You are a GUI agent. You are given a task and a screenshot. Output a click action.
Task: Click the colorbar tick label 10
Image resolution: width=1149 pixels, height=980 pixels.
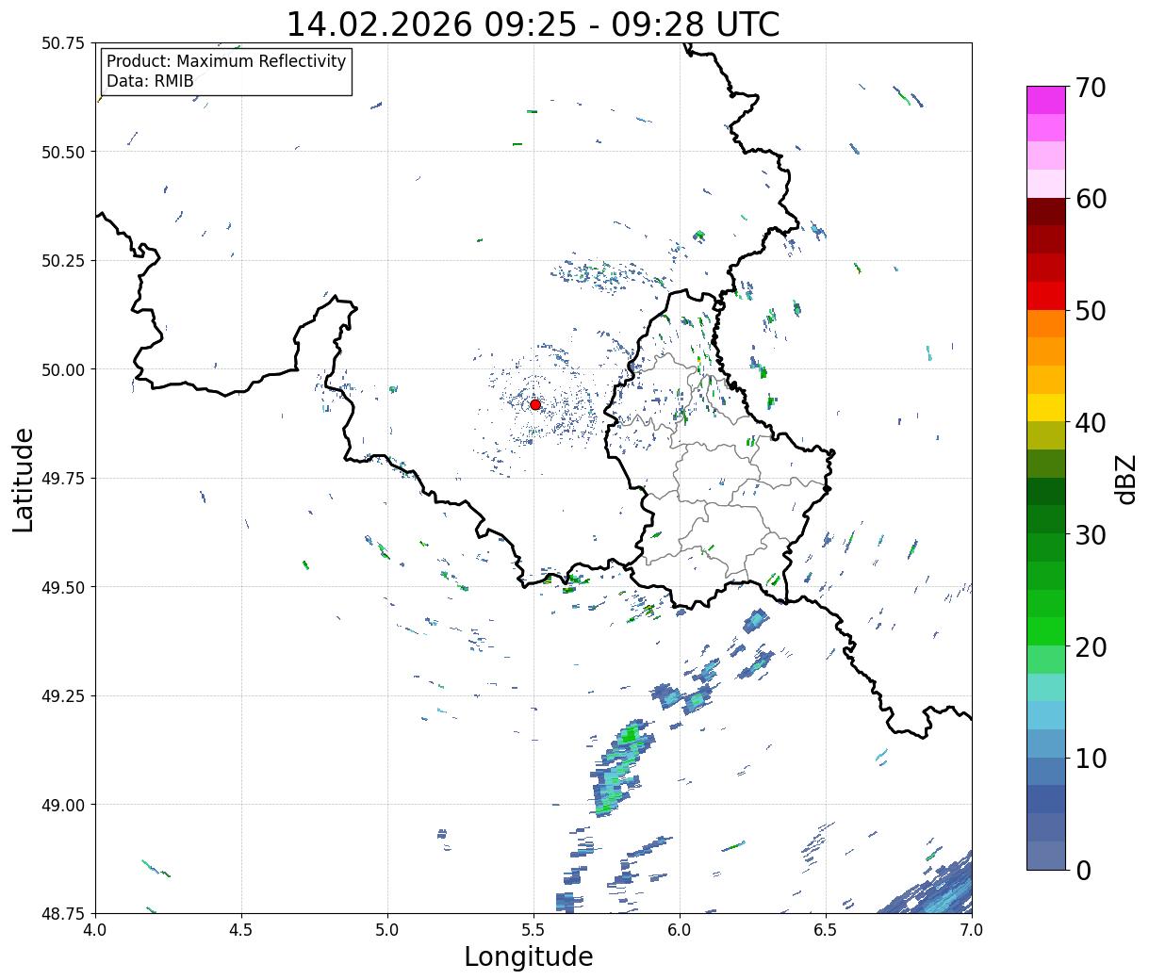pos(1091,759)
